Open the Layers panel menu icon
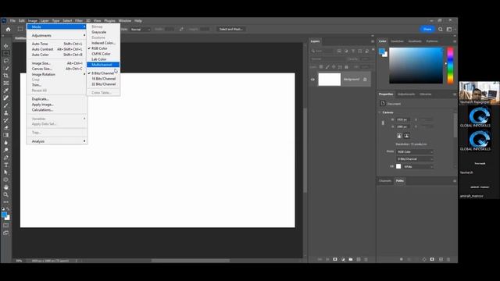Viewport: 500px width, 281px height. [373, 41]
